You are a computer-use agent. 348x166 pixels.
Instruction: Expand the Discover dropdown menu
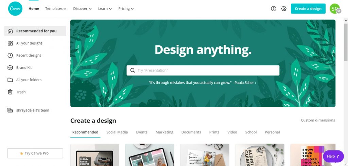pos(82,8)
